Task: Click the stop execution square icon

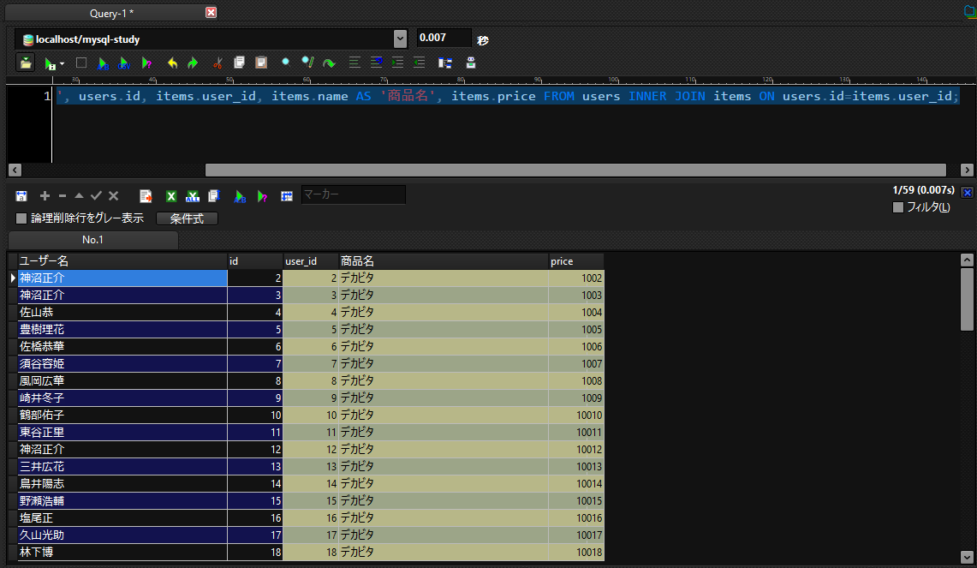Action: click(81, 63)
